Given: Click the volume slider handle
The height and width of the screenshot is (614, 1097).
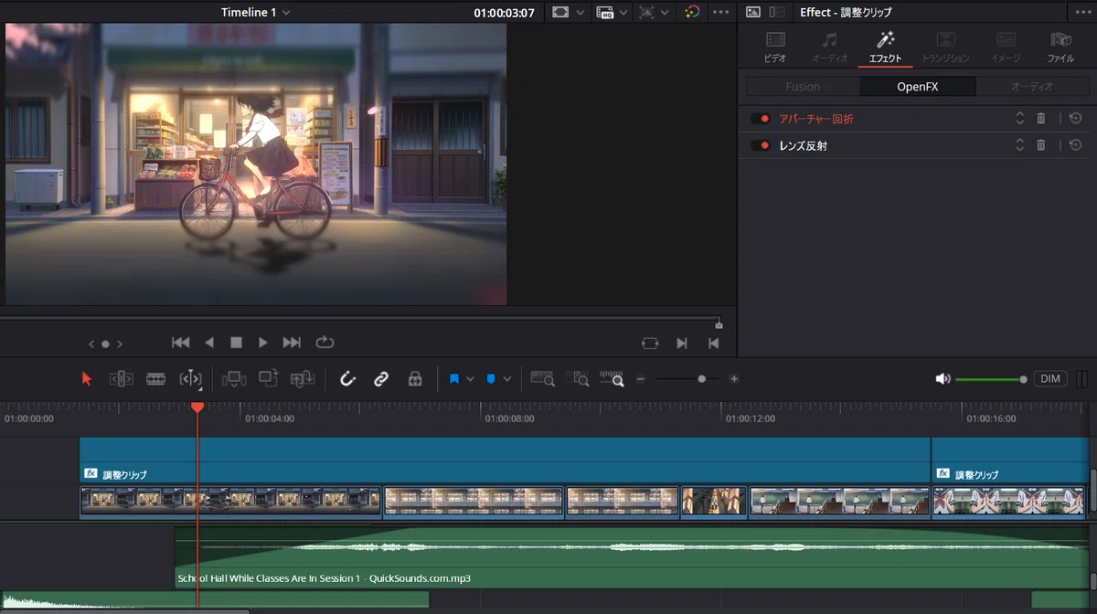Looking at the screenshot, I should [x=1023, y=379].
